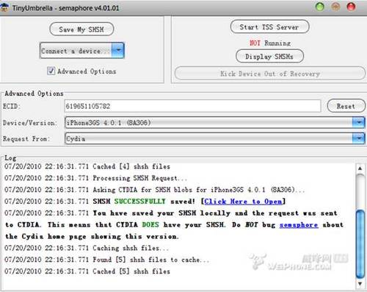The width and height of the screenshot is (367, 292).
Task: Click the 'Processing SHSH Request...' log line
Action: tap(95, 178)
